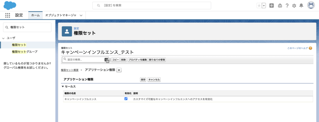Uncheck the キャンペーンインフルエンス permission checkbox
This screenshot has height=122, width=319.
coord(126,99)
